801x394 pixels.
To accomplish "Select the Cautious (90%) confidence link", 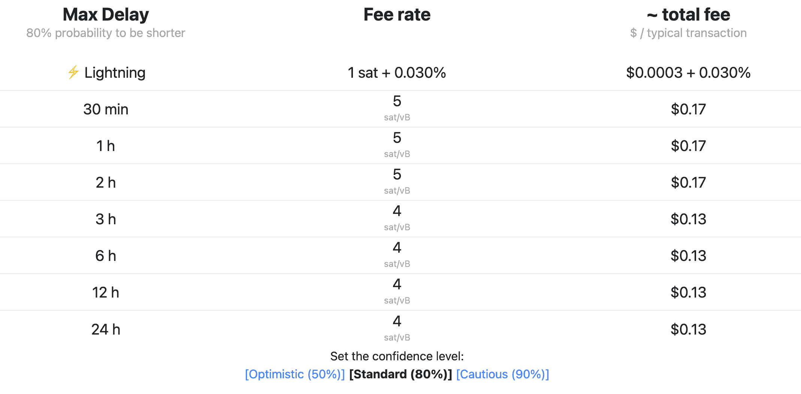I will (502, 374).
